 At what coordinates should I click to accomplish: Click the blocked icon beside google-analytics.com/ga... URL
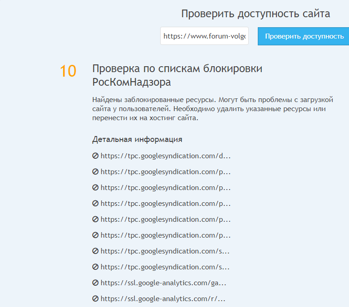click(x=95, y=283)
